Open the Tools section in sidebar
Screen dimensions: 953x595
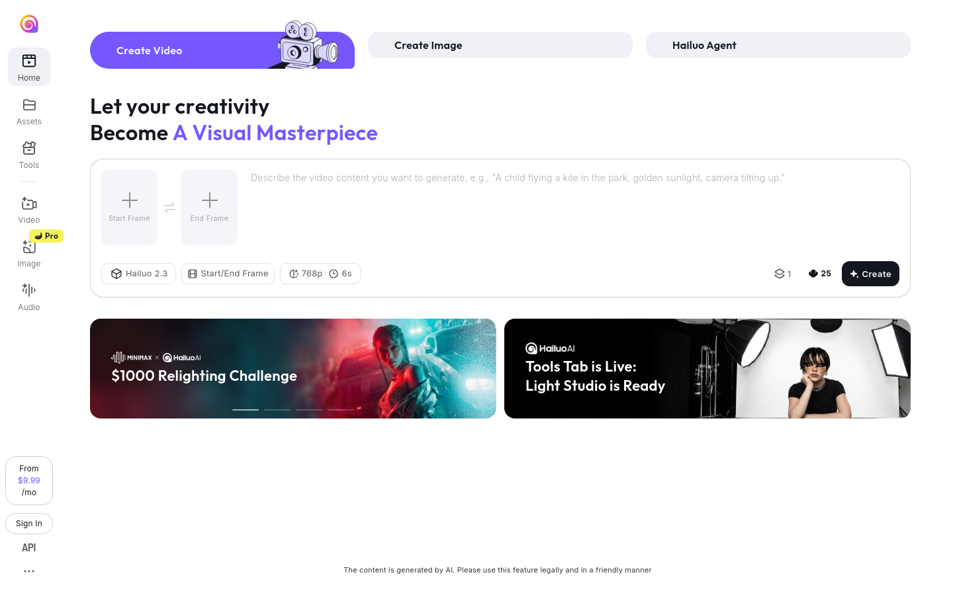[29, 155]
